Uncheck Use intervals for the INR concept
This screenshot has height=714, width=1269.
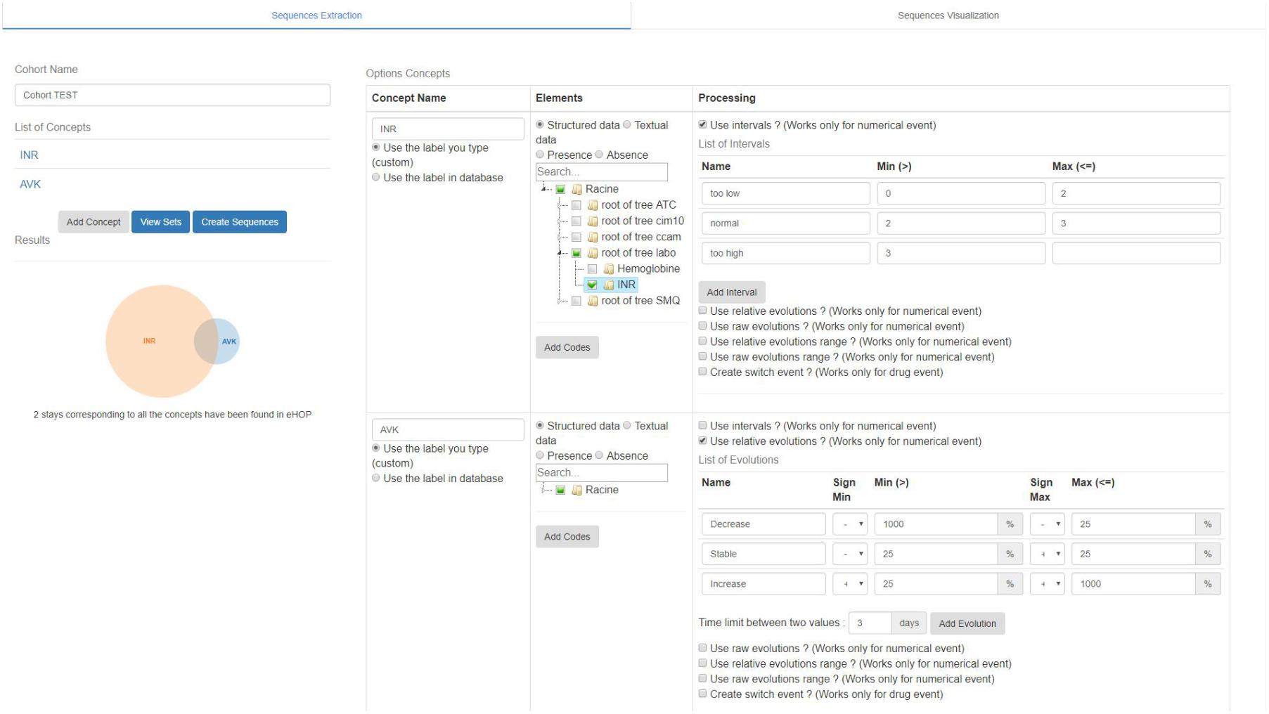tap(702, 125)
